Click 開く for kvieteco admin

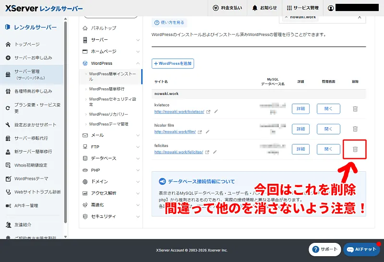328,109
